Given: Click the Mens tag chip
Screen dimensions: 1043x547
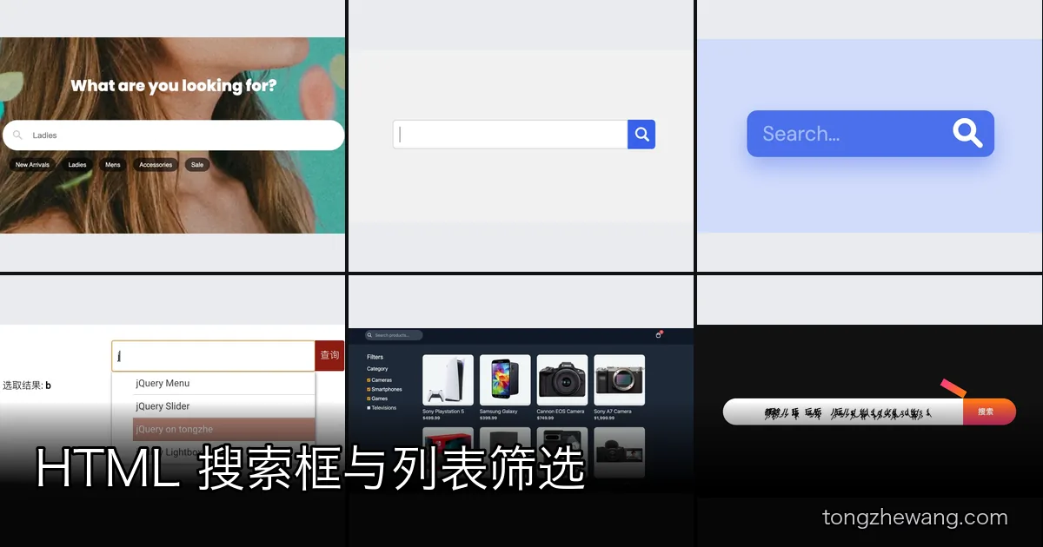Looking at the screenshot, I should click(113, 165).
